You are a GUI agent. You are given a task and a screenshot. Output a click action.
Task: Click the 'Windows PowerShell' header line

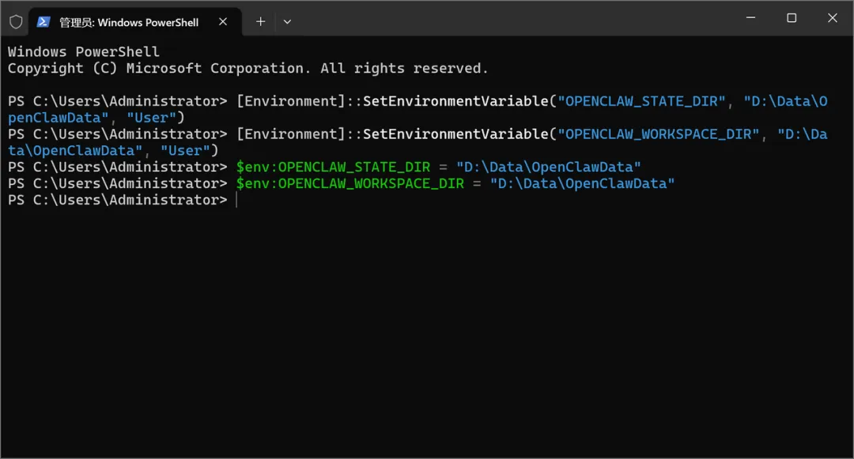pos(83,51)
